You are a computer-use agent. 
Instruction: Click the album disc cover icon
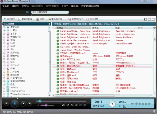point(112,104)
